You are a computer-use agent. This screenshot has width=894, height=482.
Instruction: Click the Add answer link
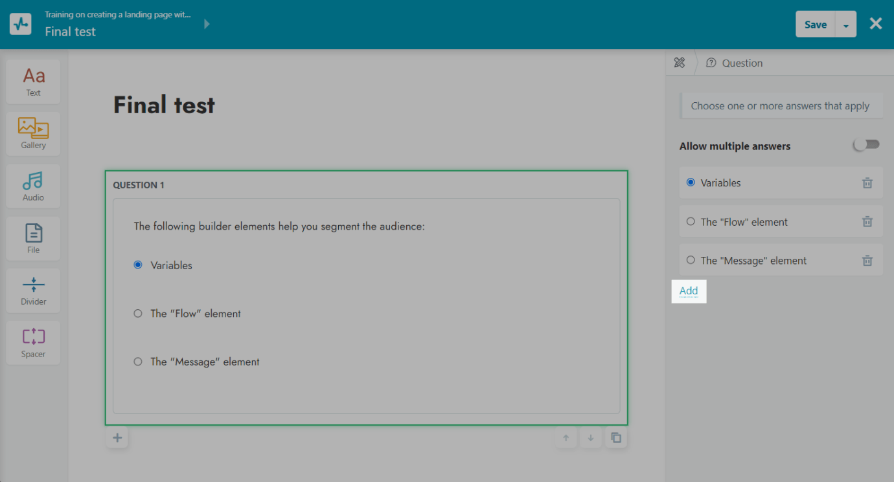coord(688,291)
